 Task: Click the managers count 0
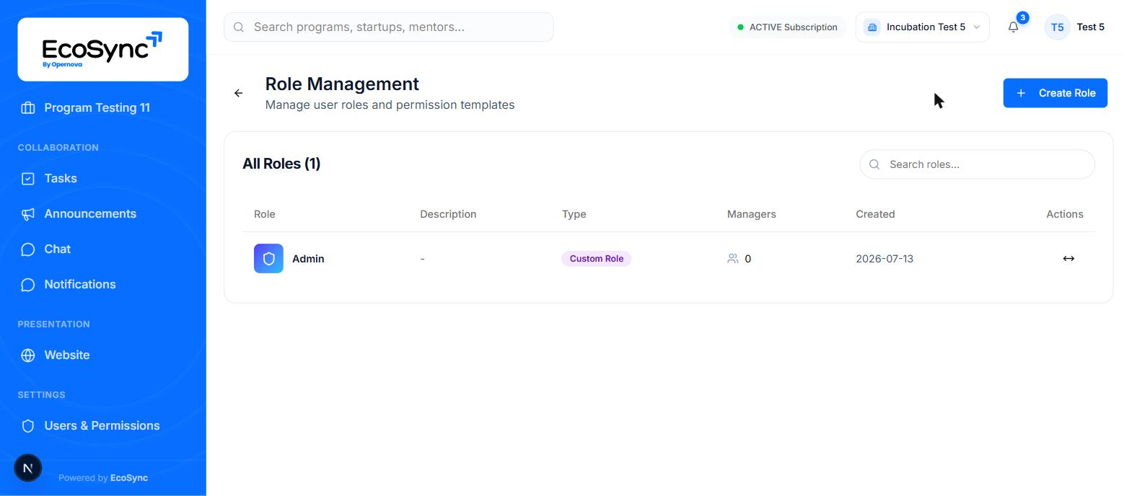coord(747,259)
